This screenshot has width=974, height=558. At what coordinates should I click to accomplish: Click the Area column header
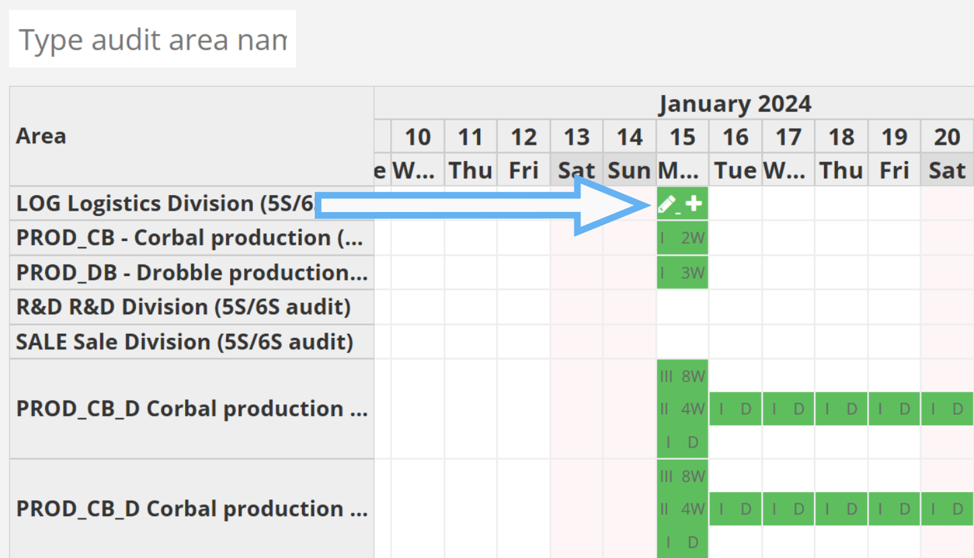42,136
